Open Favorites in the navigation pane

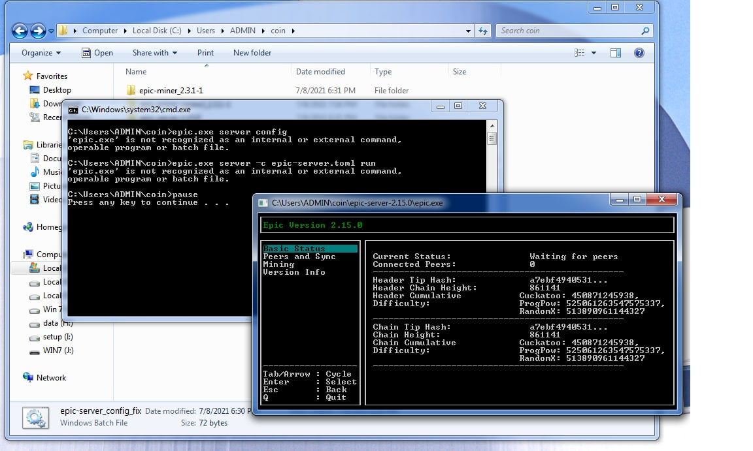pyautogui.click(x=52, y=76)
